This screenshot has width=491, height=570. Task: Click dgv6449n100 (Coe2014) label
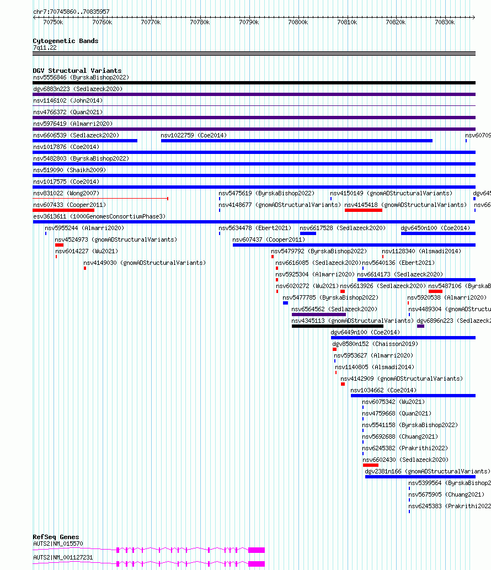tap(365, 333)
